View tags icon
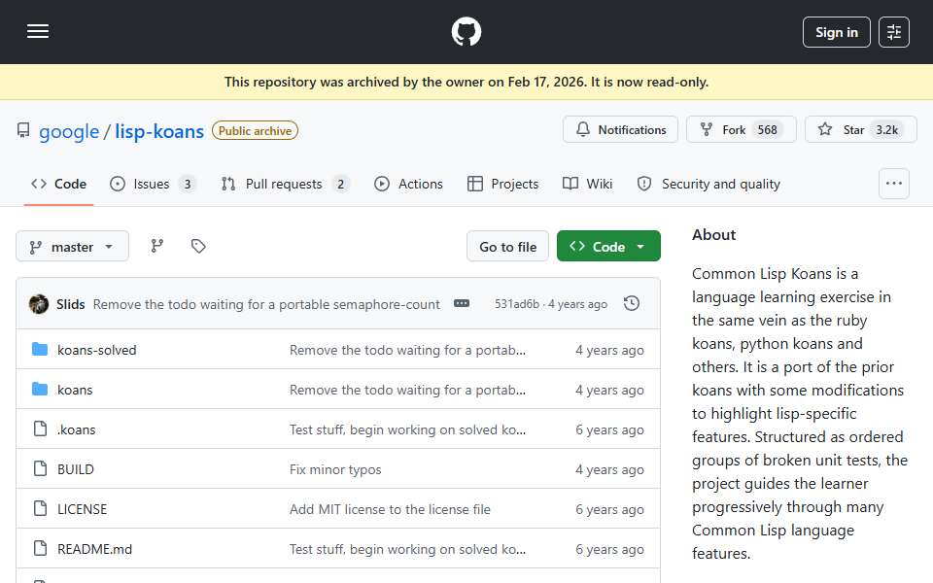 tap(198, 246)
